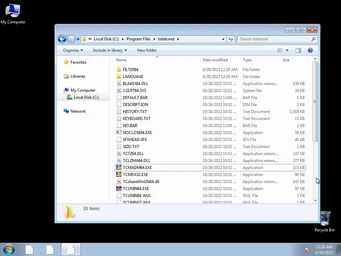The width and height of the screenshot is (341, 256).
Task: Click the New folder button
Action: [147, 50]
